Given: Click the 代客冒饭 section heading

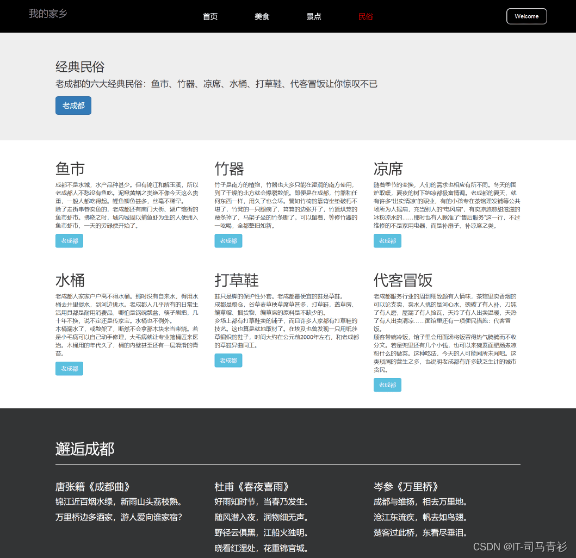Looking at the screenshot, I should [x=402, y=280].
